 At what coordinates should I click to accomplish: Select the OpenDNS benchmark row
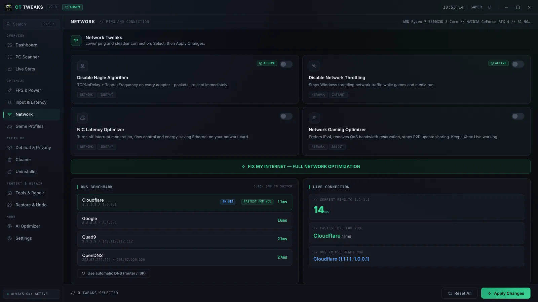(x=185, y=257)
